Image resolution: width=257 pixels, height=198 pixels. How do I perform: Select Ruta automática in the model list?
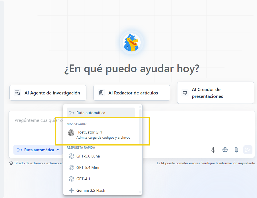coord(101,113)
